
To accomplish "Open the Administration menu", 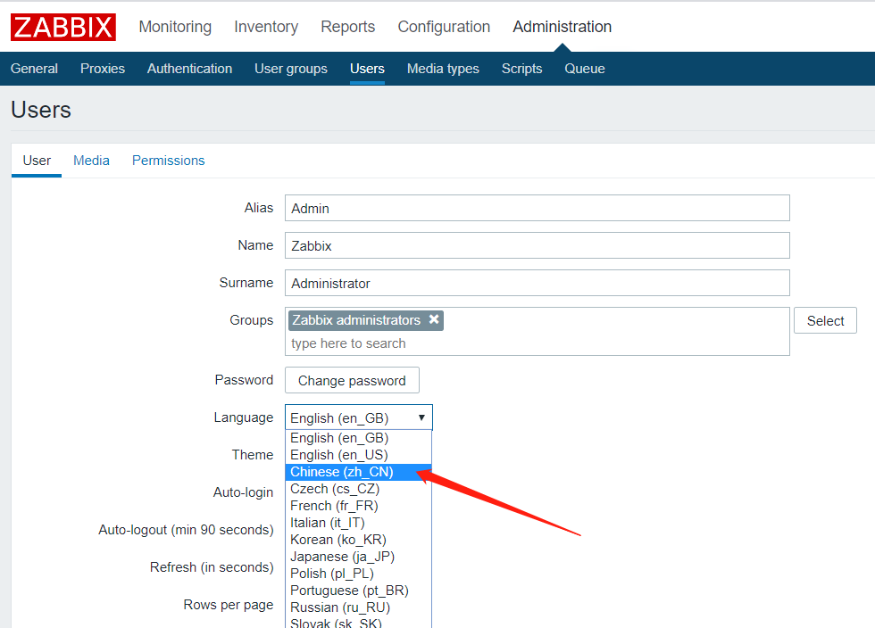I will click(562, 27).
